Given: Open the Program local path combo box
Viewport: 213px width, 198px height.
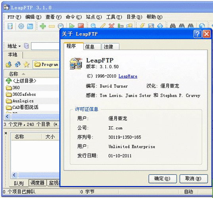Looking at the screenshot, I should coord(46,65).
